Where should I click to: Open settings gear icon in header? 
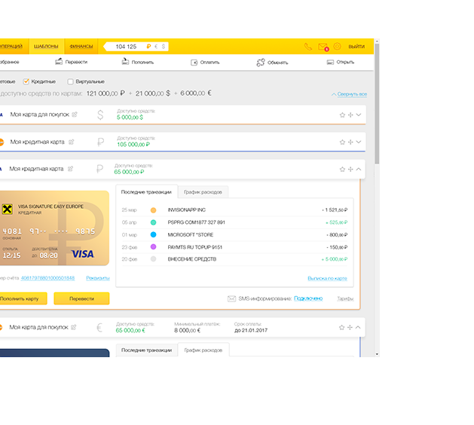[337, 47]
